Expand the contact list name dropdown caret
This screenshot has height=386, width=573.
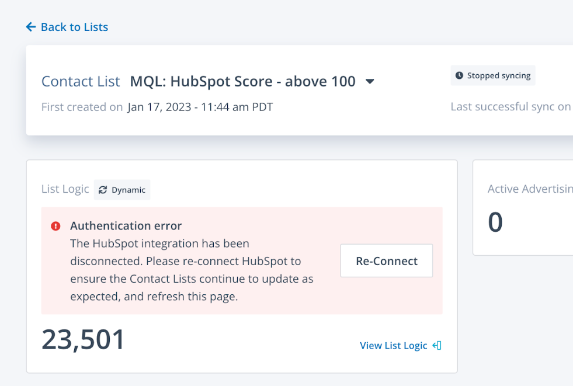click(370, 82)
